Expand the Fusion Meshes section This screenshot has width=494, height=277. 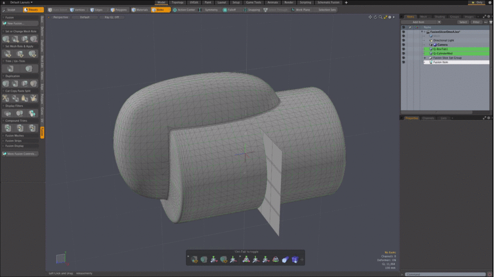[x=14, y=136]
